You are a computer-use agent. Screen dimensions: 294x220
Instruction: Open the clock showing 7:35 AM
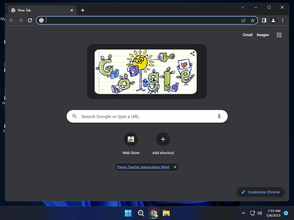[x=274, y=213]
